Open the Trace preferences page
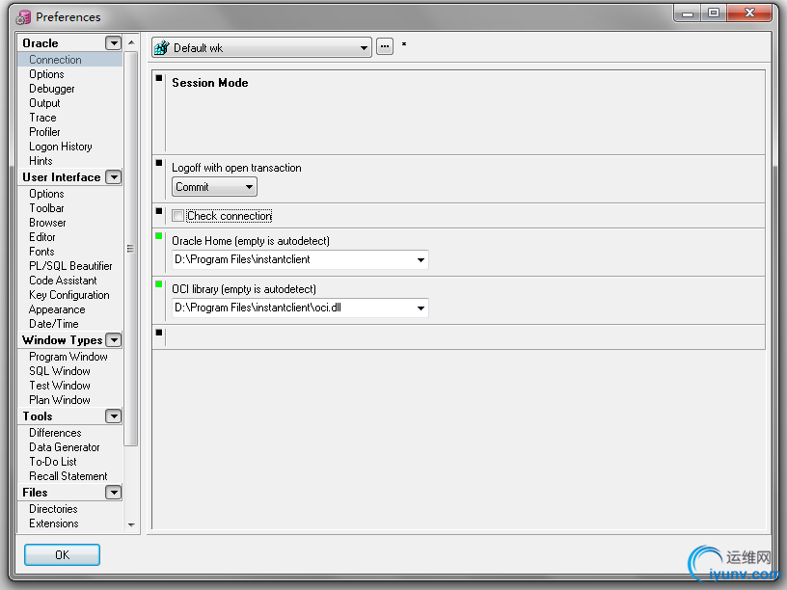This screenshot has width=787, height=590. pos(42,118)
